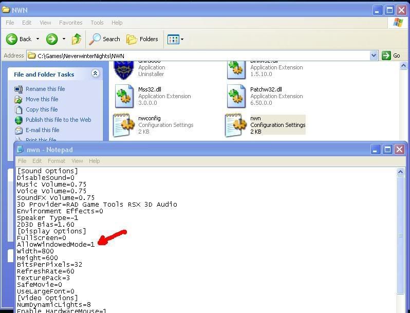Close the nwn Notepad window

[x=399, y=150]
